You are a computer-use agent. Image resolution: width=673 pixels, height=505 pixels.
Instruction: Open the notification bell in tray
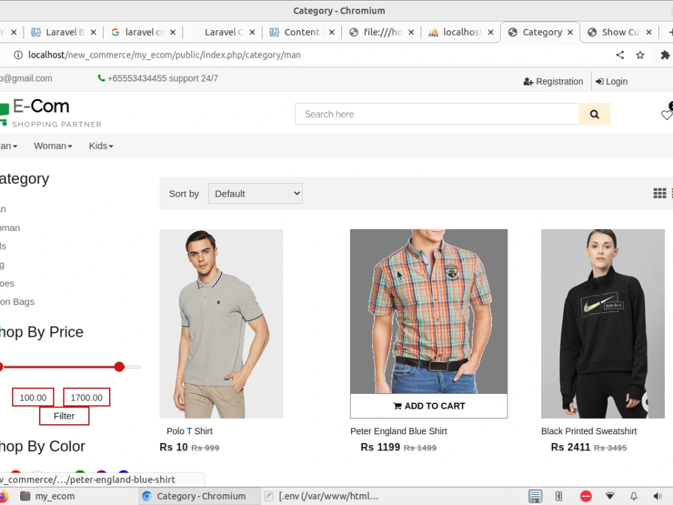click(633, 496)
